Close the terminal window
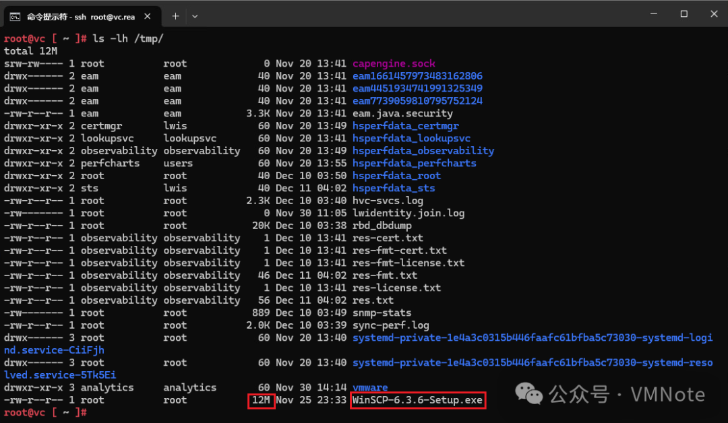 (x=714, y=14)
